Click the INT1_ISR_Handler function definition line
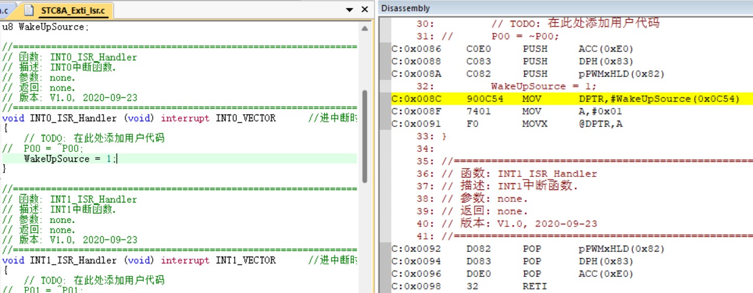The width and height of the screenshot is (753, 293). coord(179,260)
